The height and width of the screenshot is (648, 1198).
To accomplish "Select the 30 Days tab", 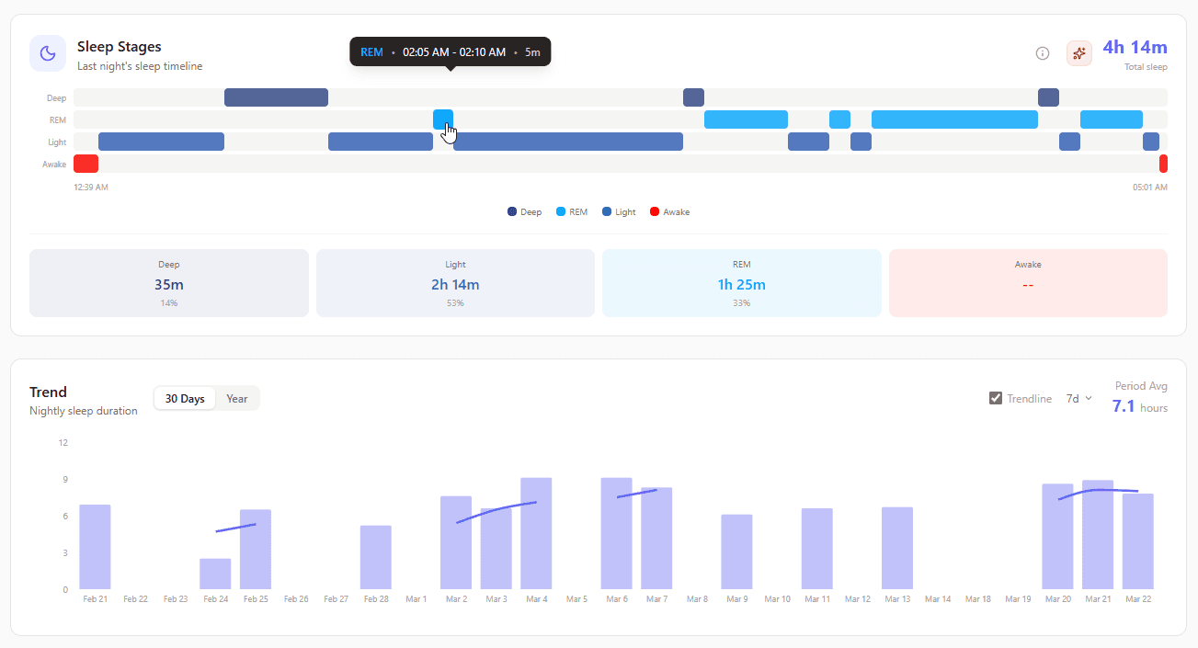I will [x=185, y=399].
